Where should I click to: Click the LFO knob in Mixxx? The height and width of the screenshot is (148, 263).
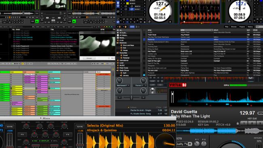(34, 135)
